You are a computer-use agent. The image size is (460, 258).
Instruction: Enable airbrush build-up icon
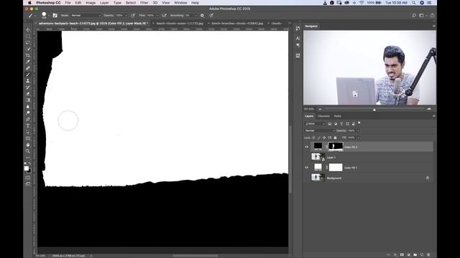point(165,15)
